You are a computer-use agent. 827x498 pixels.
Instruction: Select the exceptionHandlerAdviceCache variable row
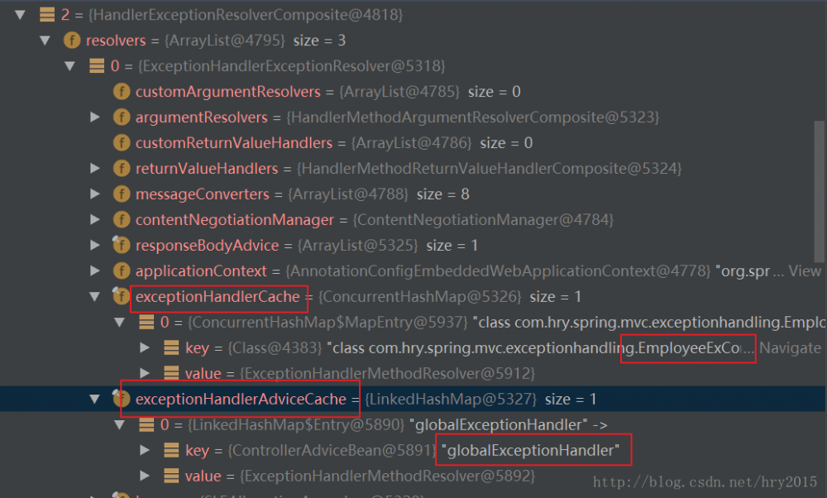(240, 399)
